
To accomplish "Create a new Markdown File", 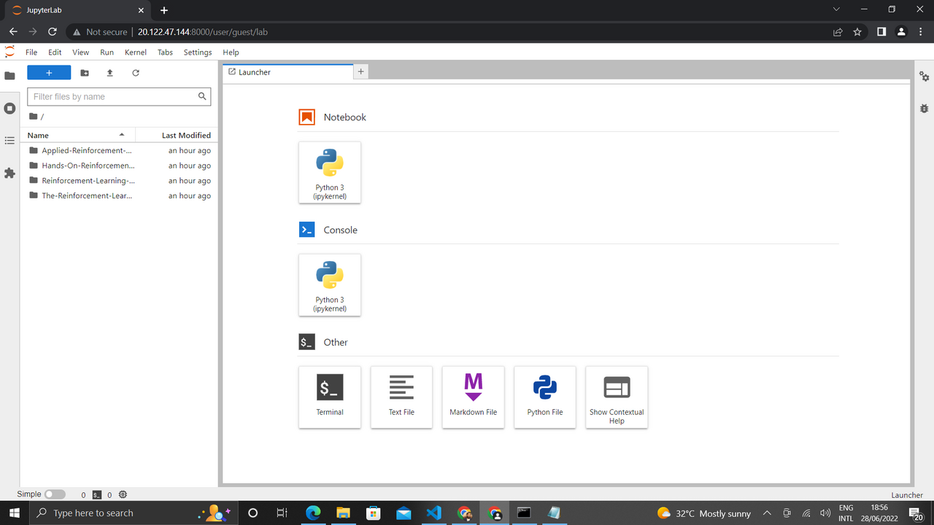I will click(x=473, y=397).
